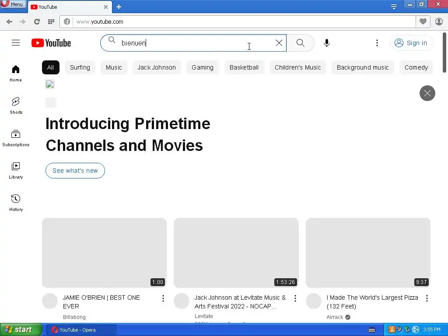This screenshot has width=448, height=336.
Task: Open a new tab with plus button
Action: 119,7
